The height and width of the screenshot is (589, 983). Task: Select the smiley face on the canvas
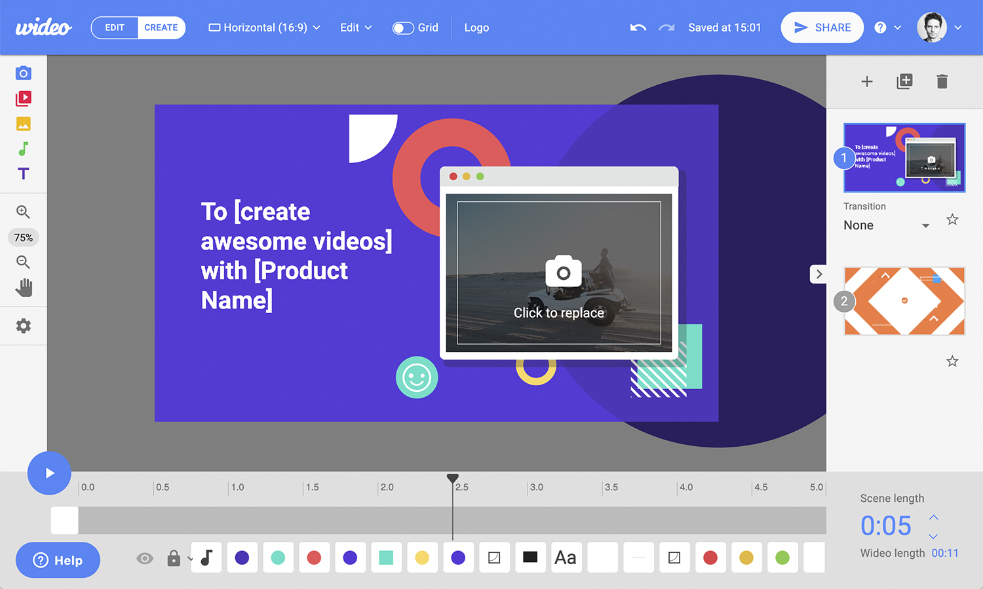click(417, 377)
